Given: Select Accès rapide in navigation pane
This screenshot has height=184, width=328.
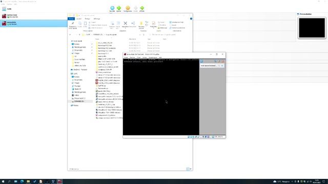Looking at the screenshot, I should pos(77,41).
